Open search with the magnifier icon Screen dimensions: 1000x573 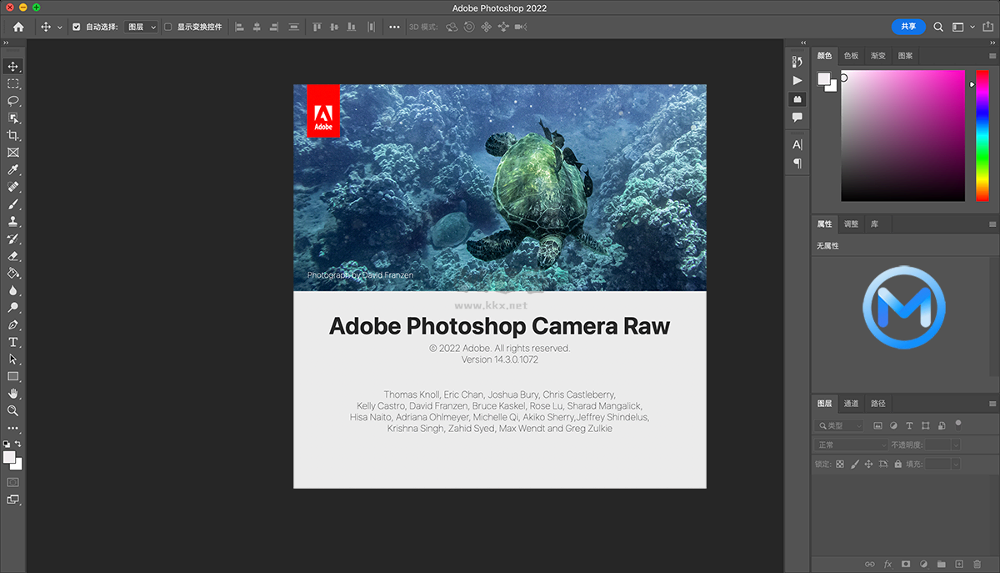tap(937, 27)
